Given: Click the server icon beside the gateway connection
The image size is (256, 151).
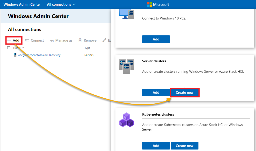Looking at the screenshot, I should [15, 55].
